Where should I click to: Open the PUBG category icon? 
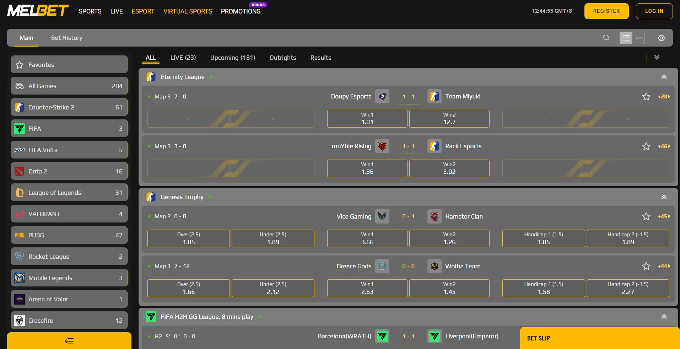pos(20,235)
